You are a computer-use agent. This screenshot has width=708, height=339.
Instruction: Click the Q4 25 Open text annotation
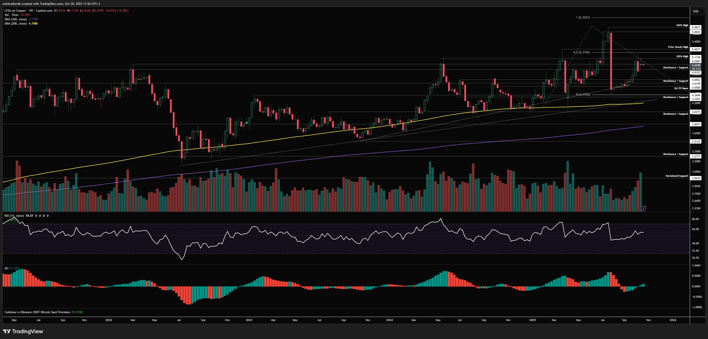pos(681,88)
